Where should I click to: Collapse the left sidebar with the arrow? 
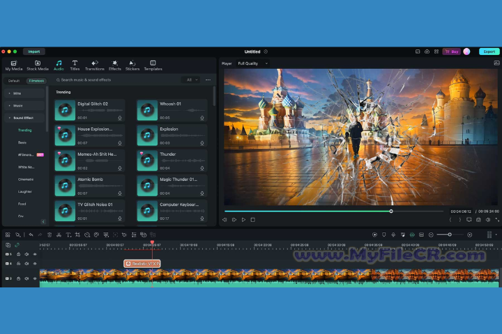pos(43,221)
